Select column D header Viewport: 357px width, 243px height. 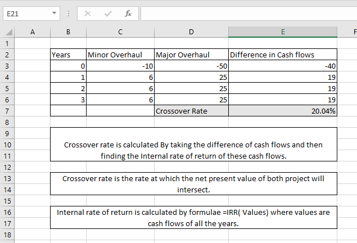191,33
